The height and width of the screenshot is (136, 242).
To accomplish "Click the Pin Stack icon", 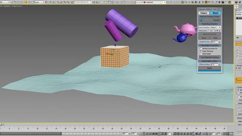I will (x=237, y=37).
